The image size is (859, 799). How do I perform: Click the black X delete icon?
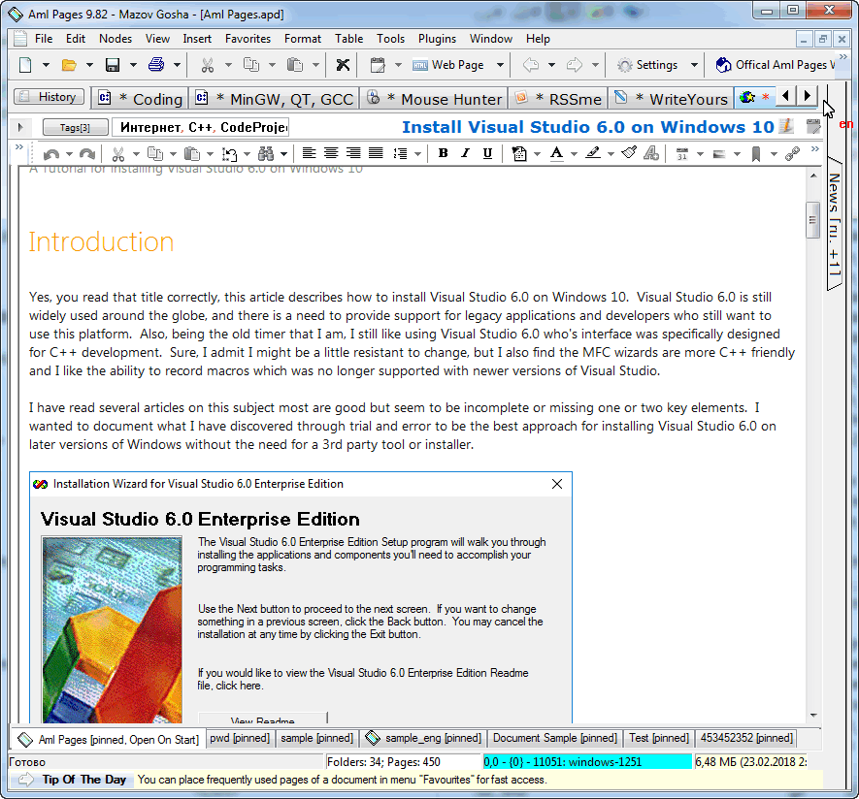pyautogui.click(x=343, y=65)
